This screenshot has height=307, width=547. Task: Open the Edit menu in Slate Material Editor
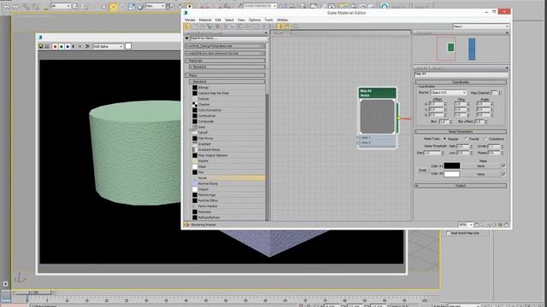pyautogui.click(x=218, y=20)
